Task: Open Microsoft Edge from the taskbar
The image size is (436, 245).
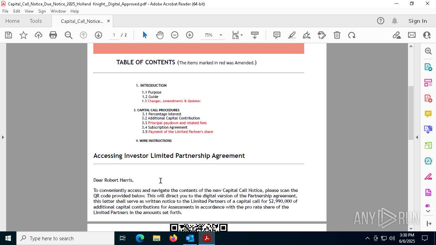Action: pyautogui.click(x=140, y=238)
